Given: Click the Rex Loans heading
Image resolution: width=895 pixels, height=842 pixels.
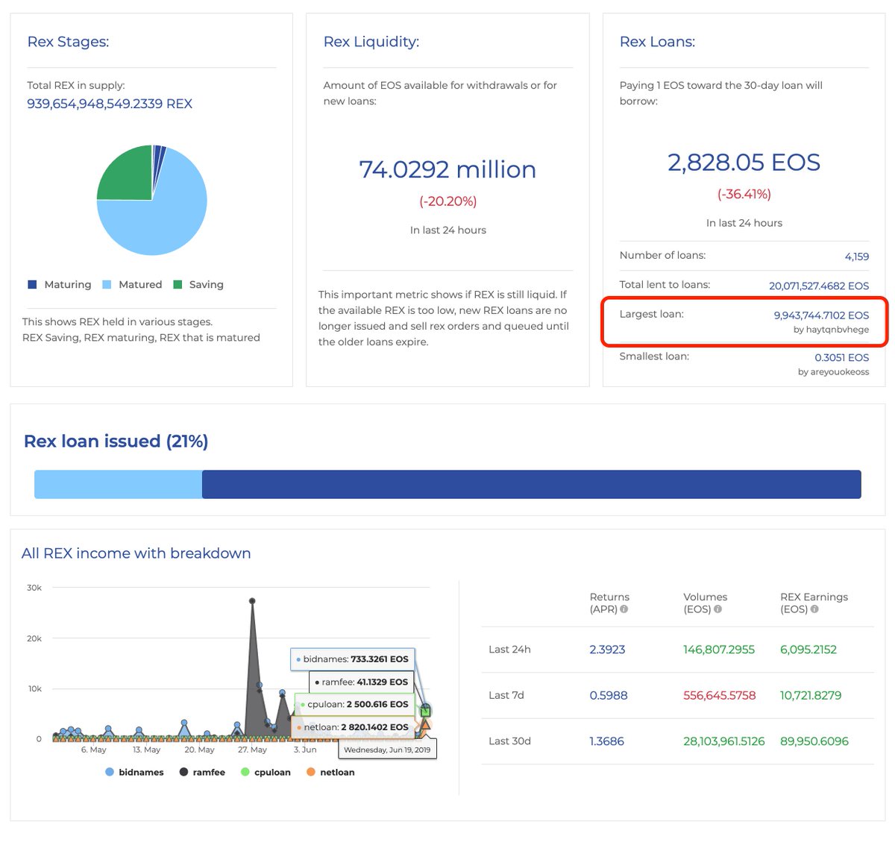Looking at the screenshot, I should (657, 42).
